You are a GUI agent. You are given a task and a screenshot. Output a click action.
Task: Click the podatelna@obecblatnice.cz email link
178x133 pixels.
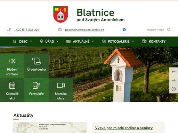(84, 30)
